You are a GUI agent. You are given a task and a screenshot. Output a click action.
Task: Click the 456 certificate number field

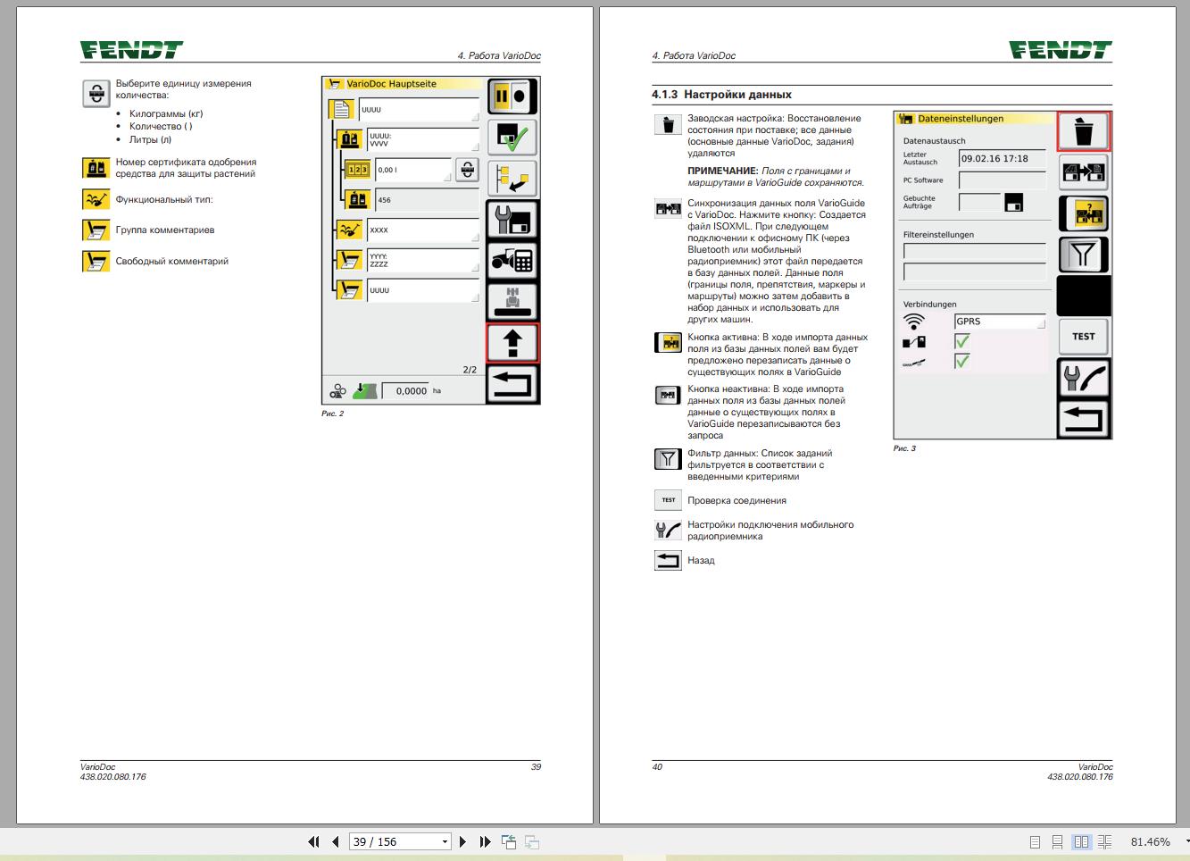(x=428, y=200)
